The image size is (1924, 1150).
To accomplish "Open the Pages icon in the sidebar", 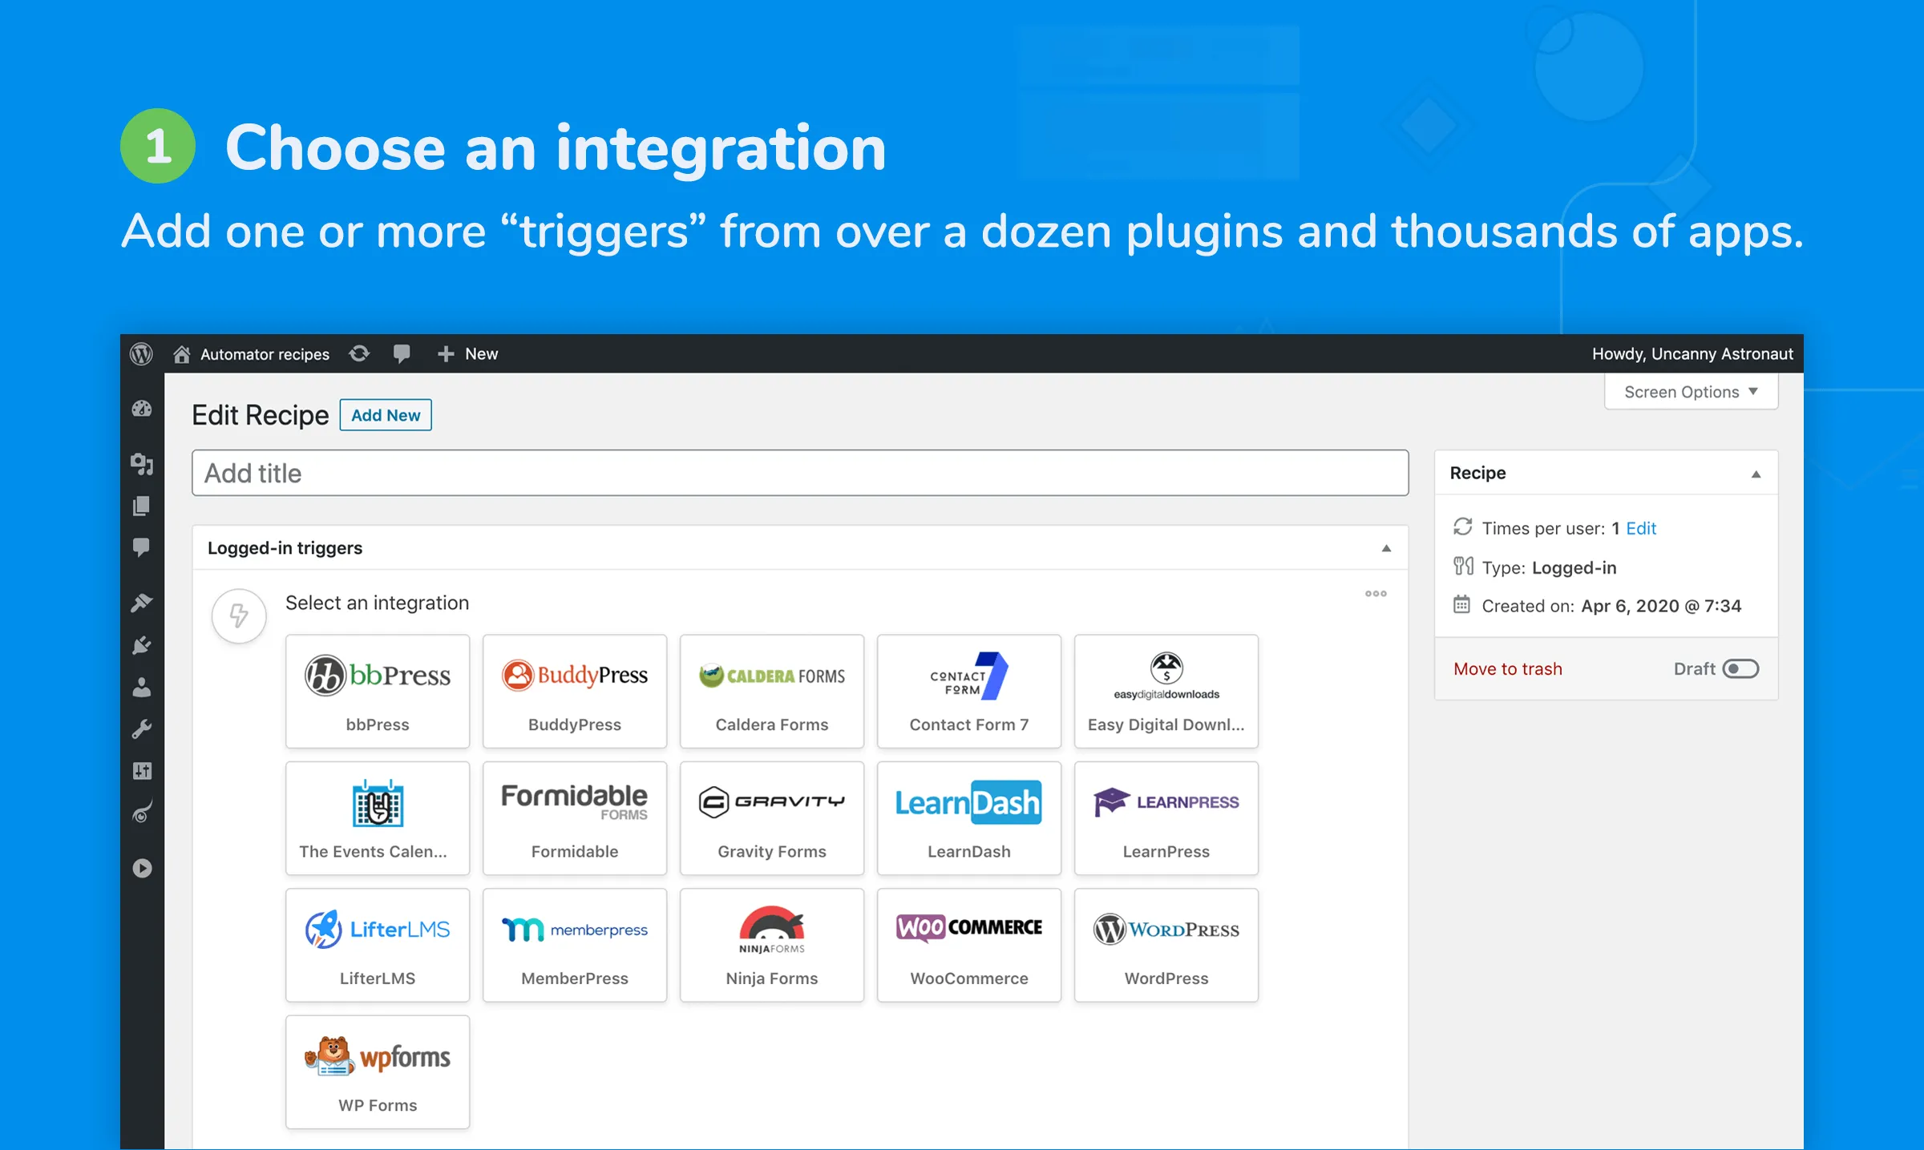I will pos(142,505).
